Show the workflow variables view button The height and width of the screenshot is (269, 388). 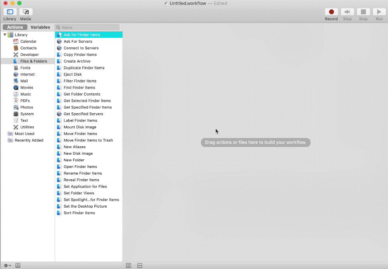pos(140,266)
